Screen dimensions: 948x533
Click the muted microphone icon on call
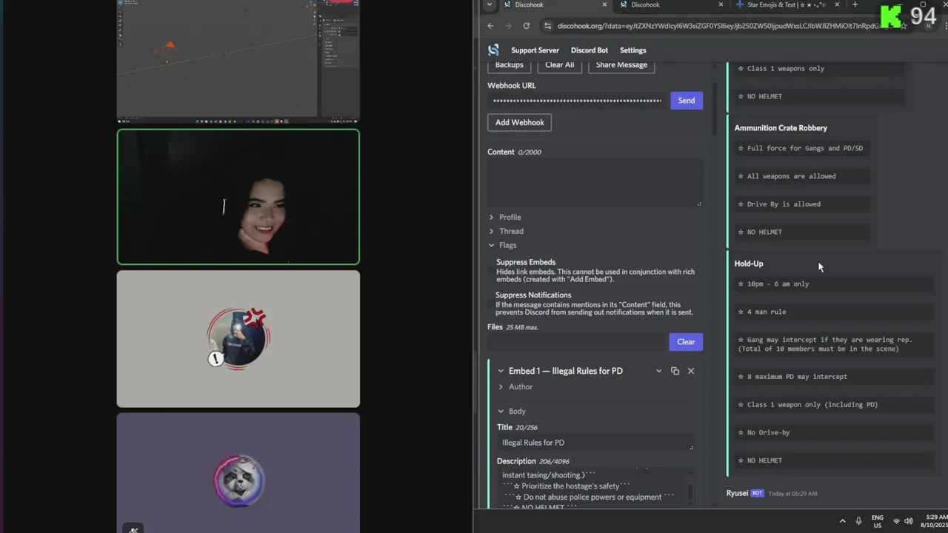coord(133,529)
